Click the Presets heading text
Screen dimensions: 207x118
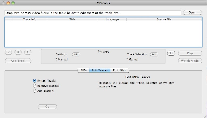(x=103, y=52)
